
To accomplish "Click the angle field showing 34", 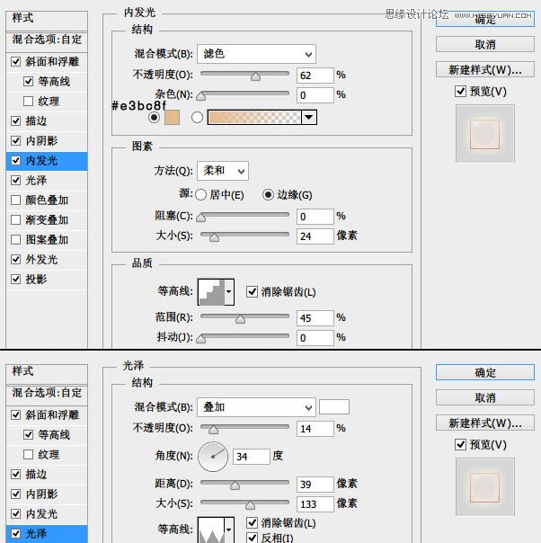I will (252, 457).
